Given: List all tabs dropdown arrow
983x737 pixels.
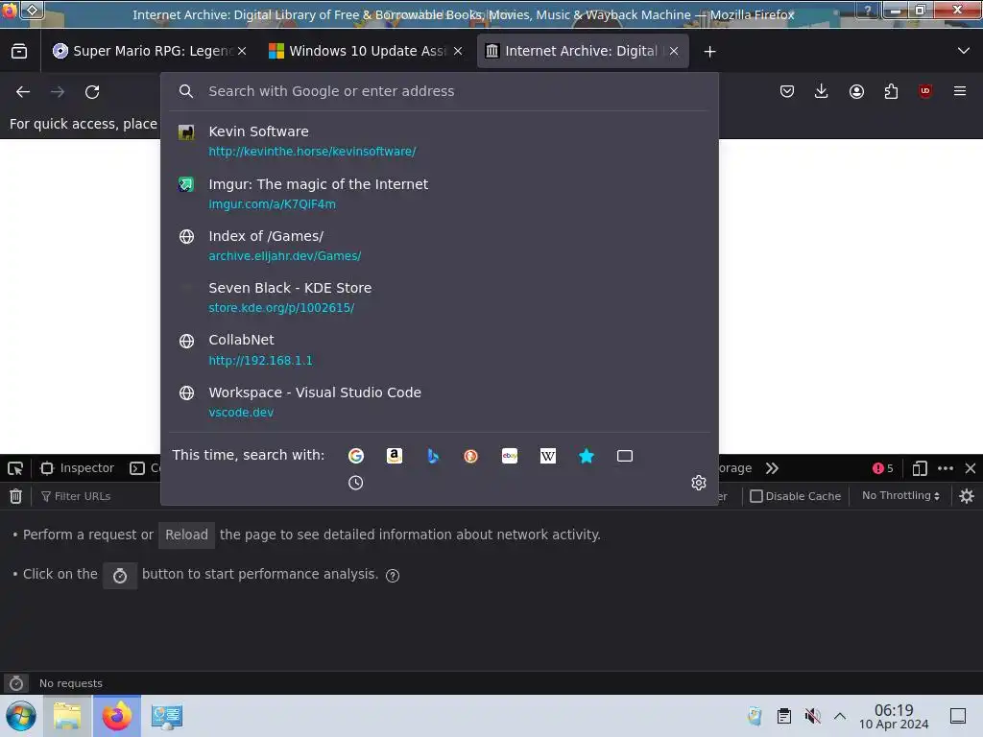Looking at the screenshot, I should [x=964, y=51].
